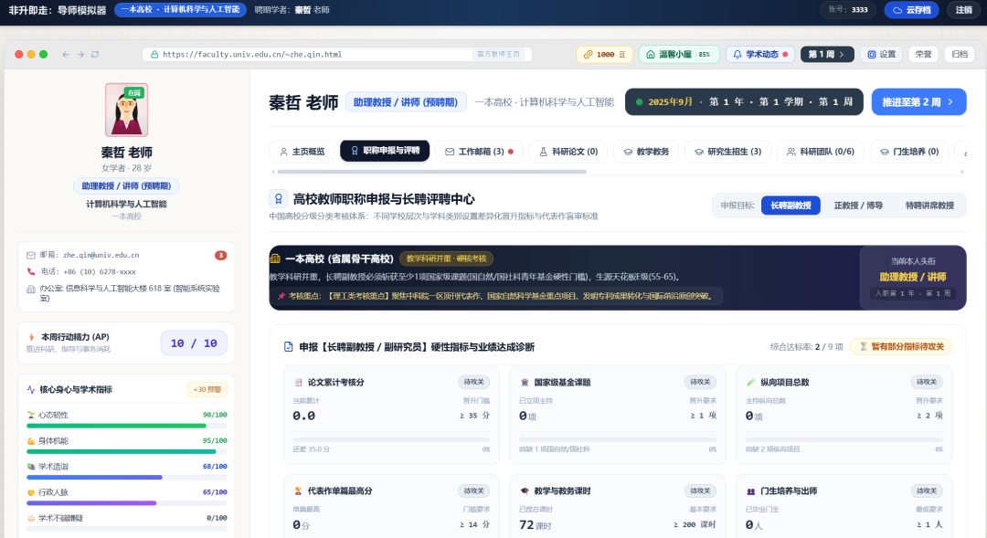Screen dimensions: 987x538
Task: Open the 科研论文 (0) tab
Action: (x=568, y=152)
